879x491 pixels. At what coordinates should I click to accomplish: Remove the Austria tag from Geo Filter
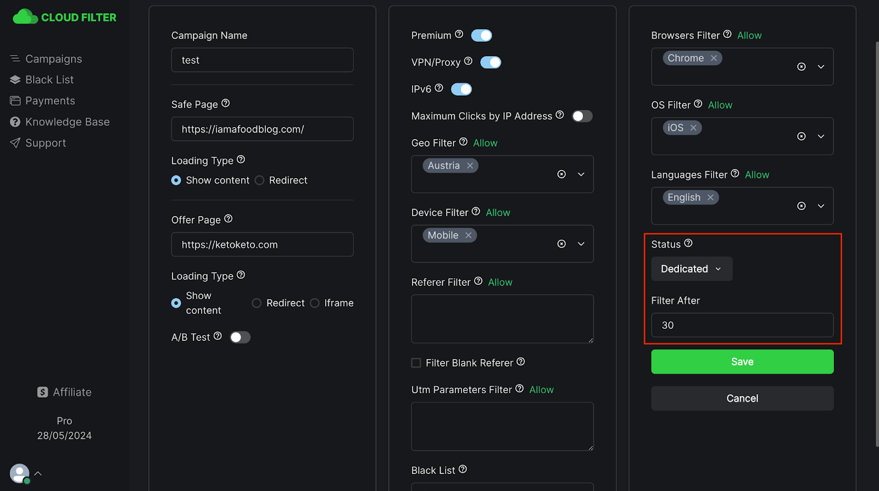pos(470,165)
